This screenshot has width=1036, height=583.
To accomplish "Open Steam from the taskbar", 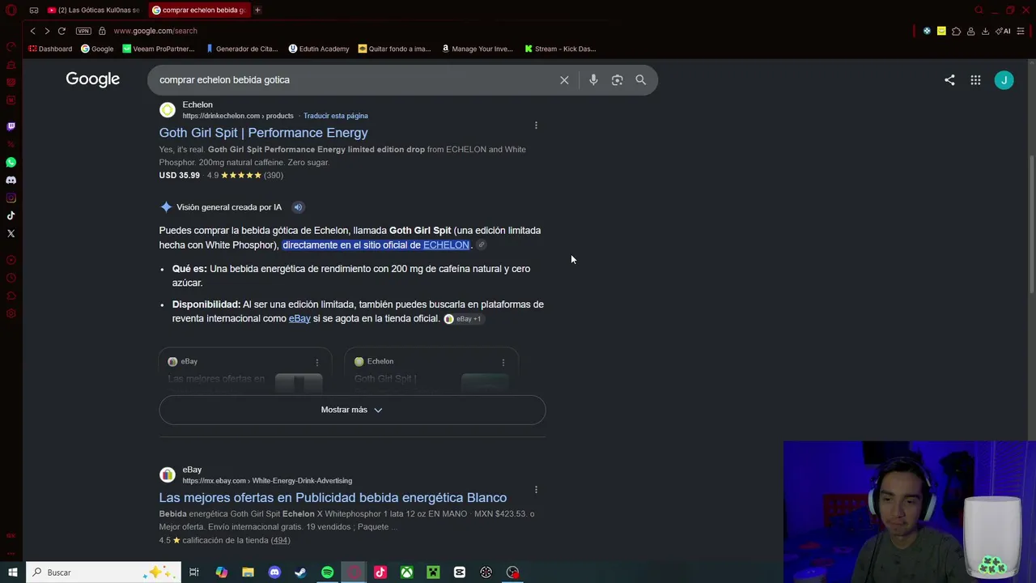I will click(300, 572).
